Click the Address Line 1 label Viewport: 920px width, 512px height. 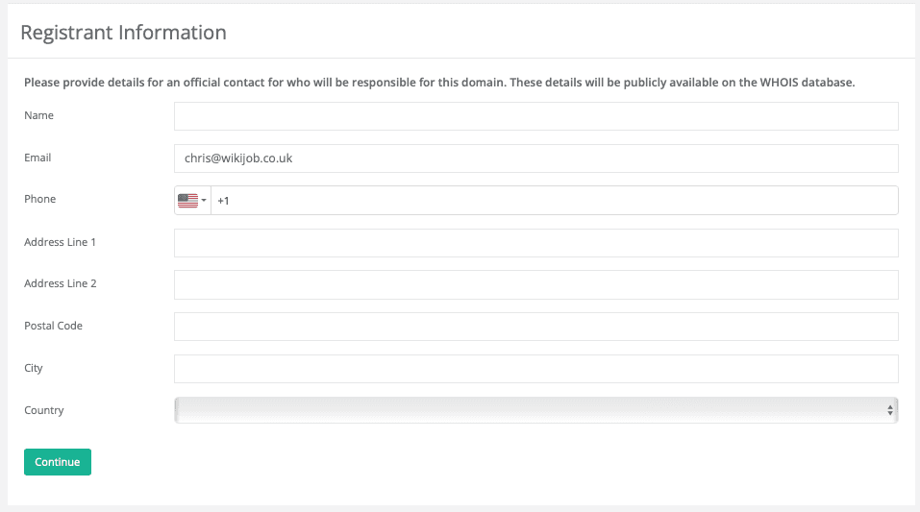pyautogui.click(x=60, y=242)
